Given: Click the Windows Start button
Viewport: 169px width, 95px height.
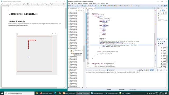Looking at the screenshot, I should pos(2,93).
